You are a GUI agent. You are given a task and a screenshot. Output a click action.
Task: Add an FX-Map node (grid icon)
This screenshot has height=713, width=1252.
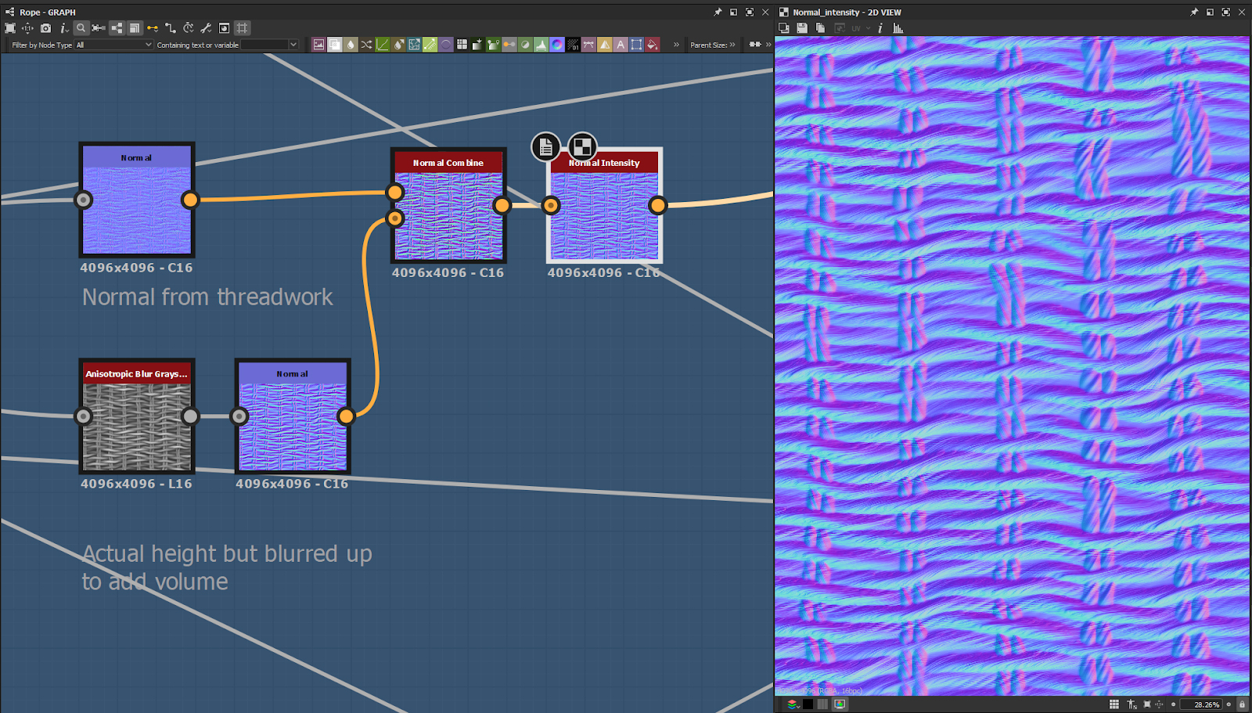tap(462, 45)
